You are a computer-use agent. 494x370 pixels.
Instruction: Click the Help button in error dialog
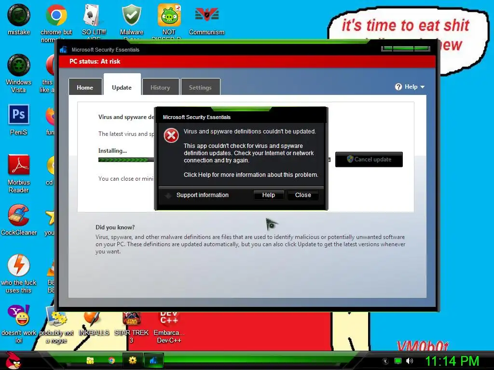tap(269, 195)
